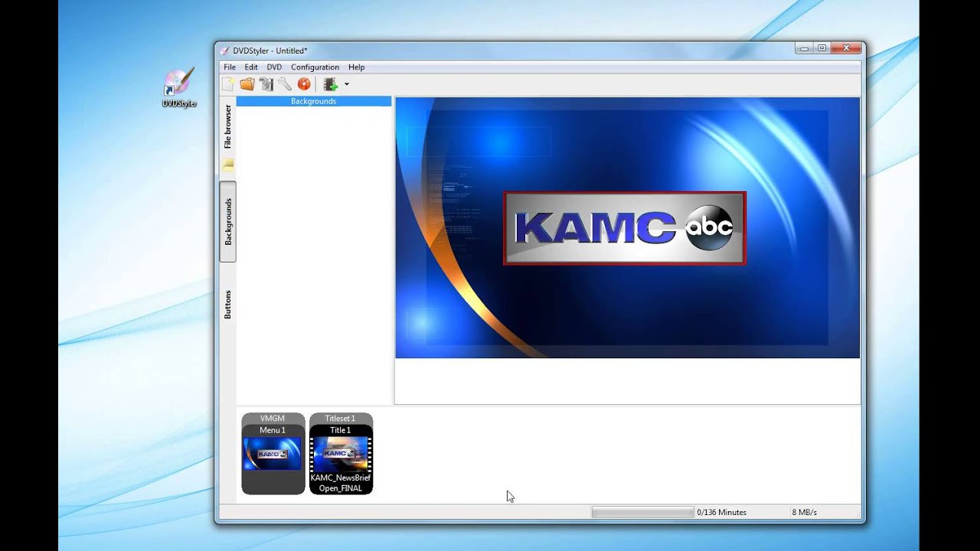Select the VMGM Menu 1 thumbnail

(273, 454)
